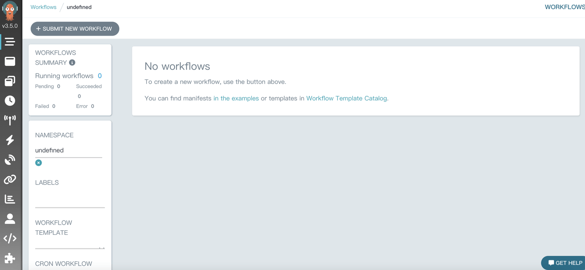Open the Workflows list icon in the sidebar

10,42
